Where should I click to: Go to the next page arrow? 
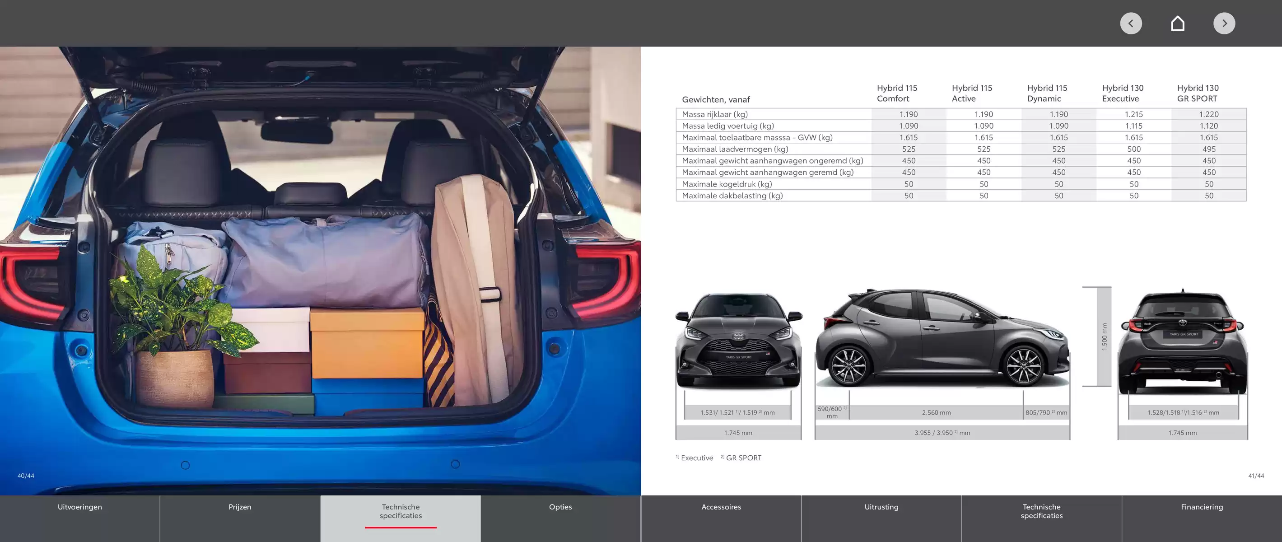[1224, 23]
